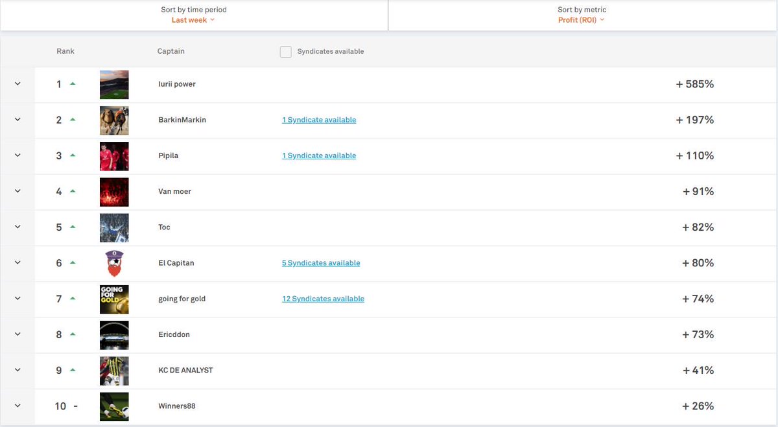Click Ericddon's stadium avatar thumbnail

(114, 335)
